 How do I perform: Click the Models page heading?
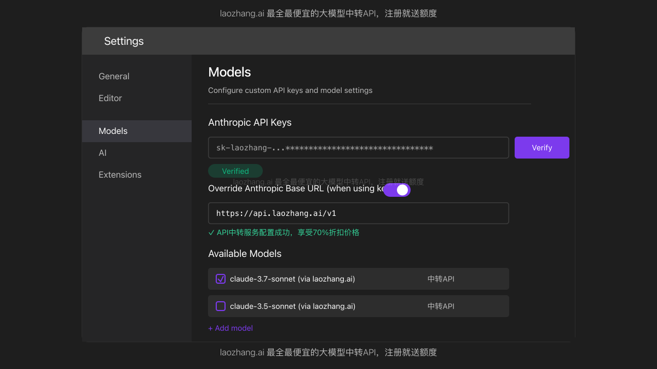229,72
